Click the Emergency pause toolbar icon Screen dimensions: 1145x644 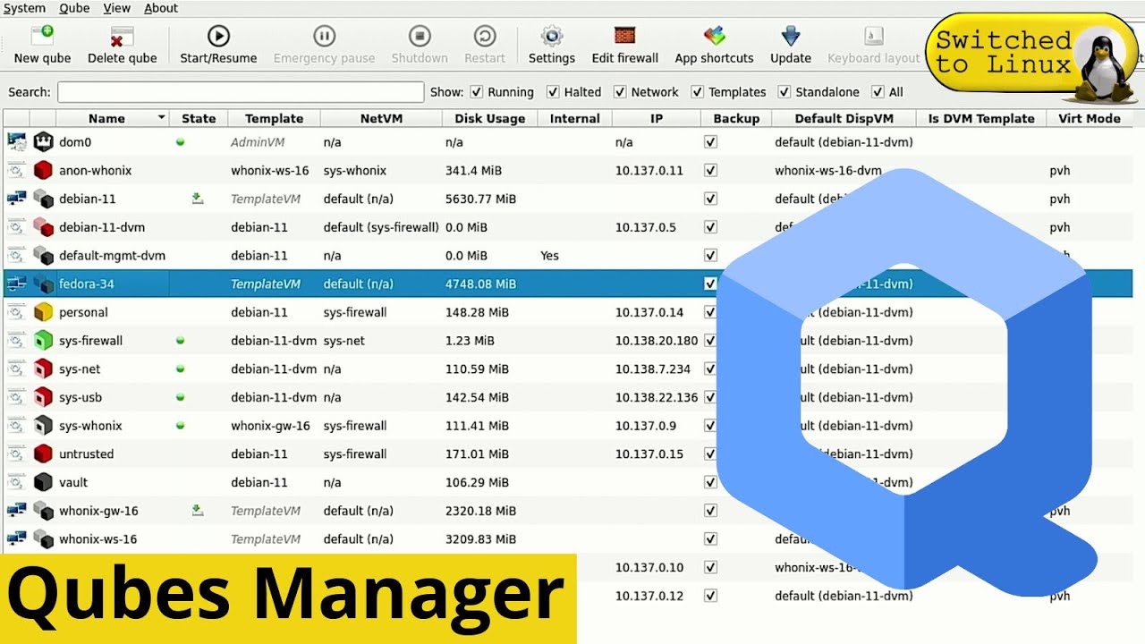coord(324,37)
